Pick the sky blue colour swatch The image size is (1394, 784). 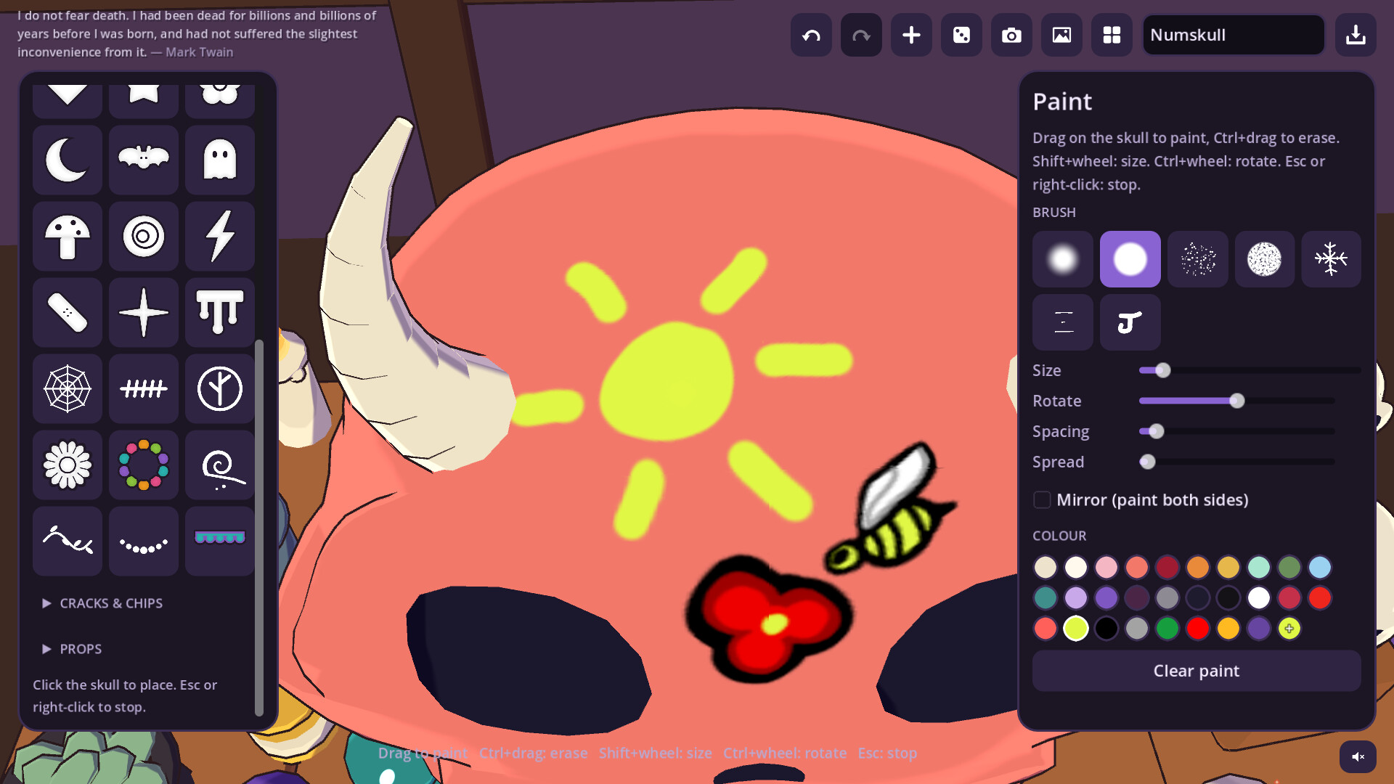click(x=1320, y=567)
